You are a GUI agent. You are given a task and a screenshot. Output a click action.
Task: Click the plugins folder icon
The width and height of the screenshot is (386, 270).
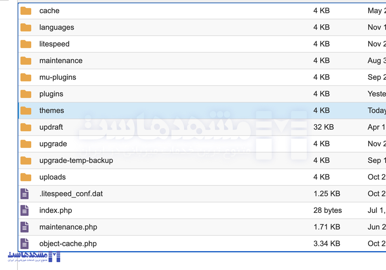[x=26, y=94]
